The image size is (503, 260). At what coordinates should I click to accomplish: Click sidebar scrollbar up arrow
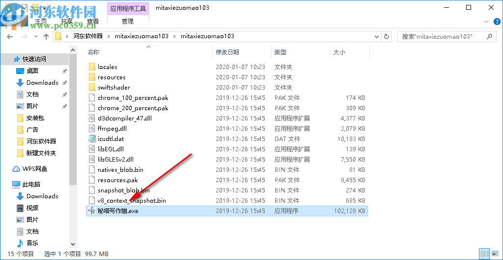[x=73, y=50]
